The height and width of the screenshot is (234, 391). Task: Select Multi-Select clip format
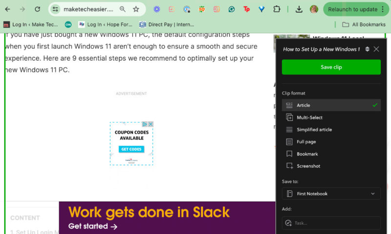click(x=331, y=117)
